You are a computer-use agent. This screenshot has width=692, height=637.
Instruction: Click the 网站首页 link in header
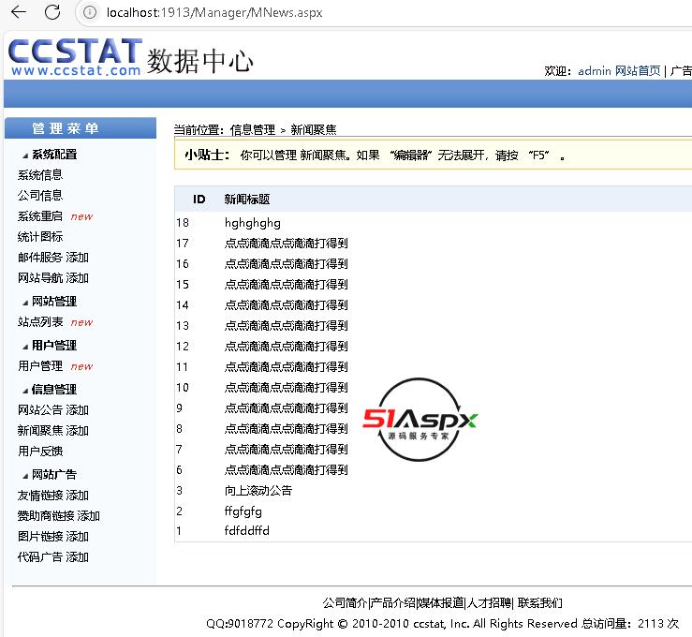[638, 71]
